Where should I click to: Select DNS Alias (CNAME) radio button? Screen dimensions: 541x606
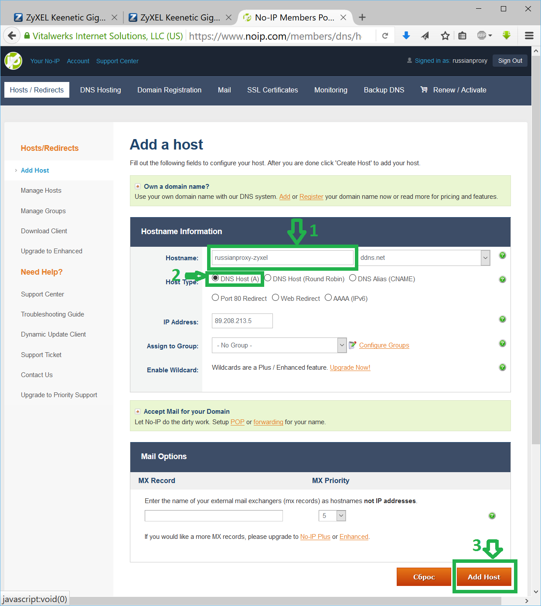(x=353, y=278)
